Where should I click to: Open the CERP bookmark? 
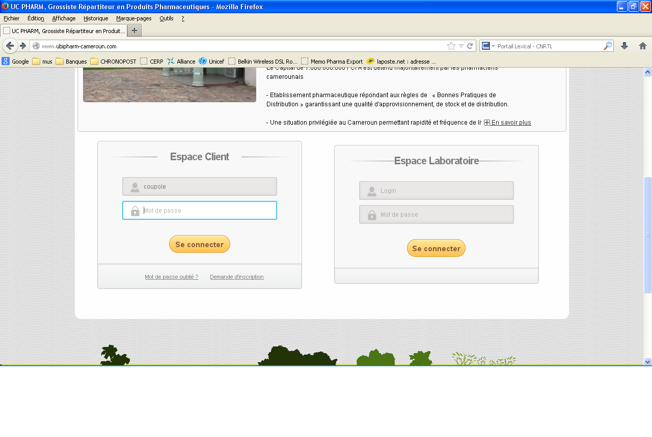click(152, 61)
